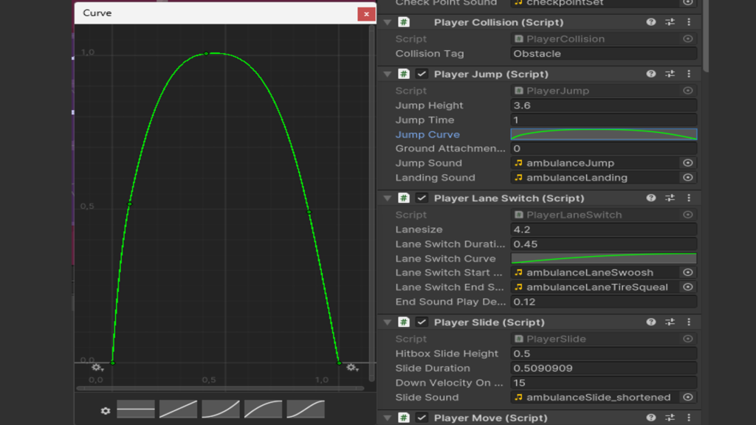The image size is (756, 425).
Task: Collapse the Player Collision component foldout
Action: (388, 22)
